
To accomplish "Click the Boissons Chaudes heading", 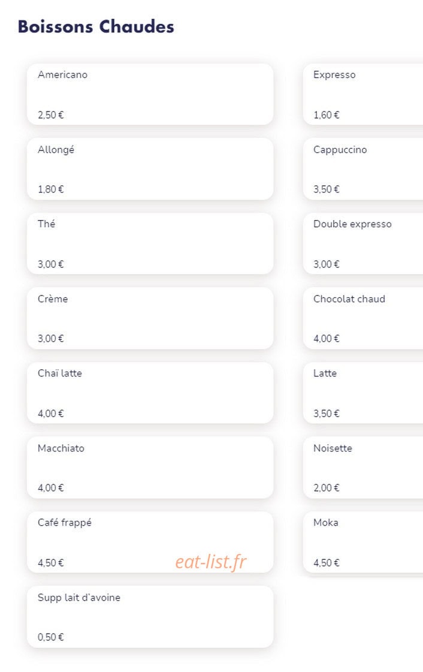I will point(96,26).
